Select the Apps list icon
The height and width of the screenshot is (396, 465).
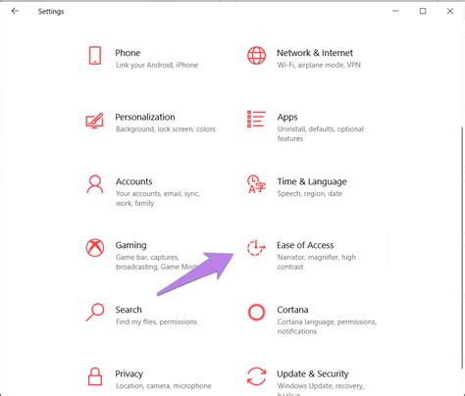256,119
